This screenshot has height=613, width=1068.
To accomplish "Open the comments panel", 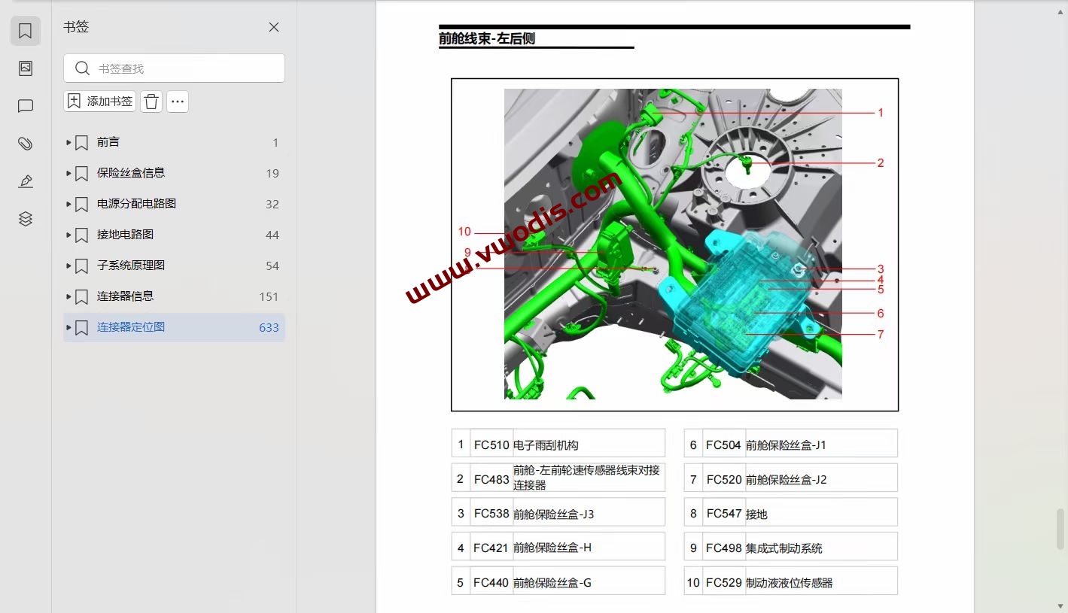I will pyautogui.click(x=25, y=105).
